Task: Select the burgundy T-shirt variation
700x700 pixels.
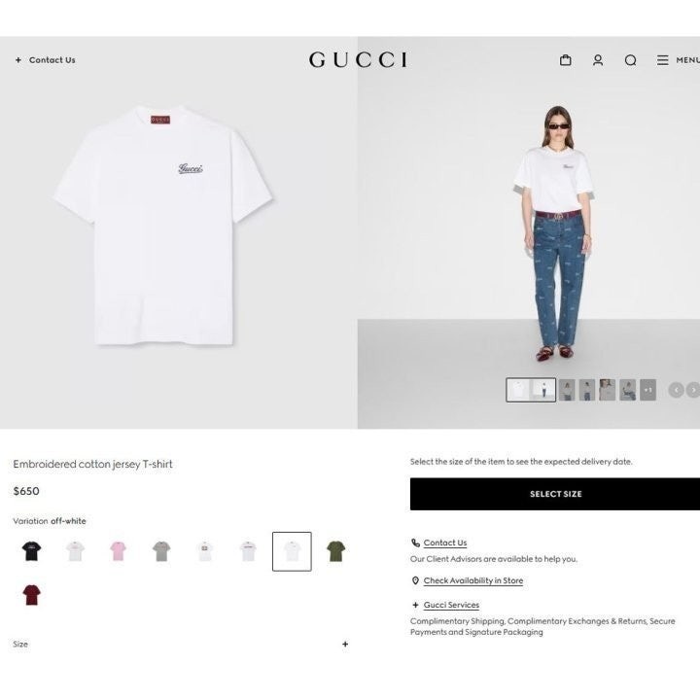Action: pos(32,594)
